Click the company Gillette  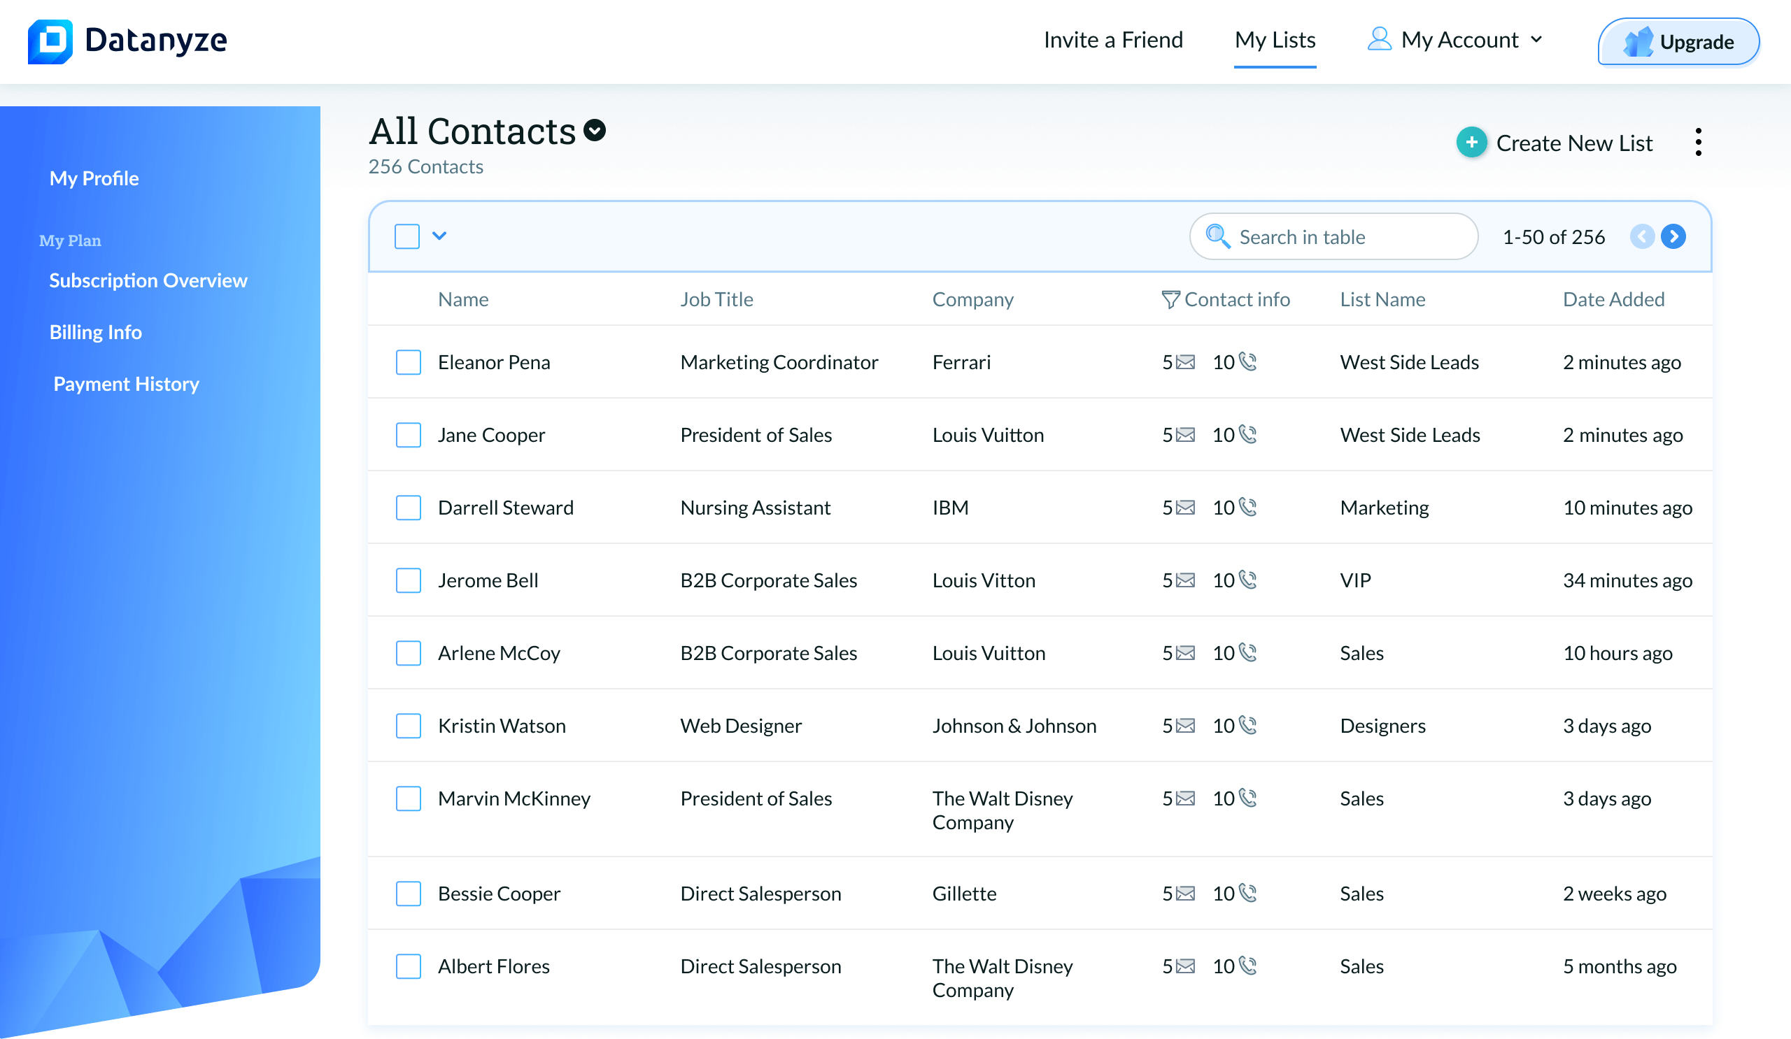click(964, 894)
